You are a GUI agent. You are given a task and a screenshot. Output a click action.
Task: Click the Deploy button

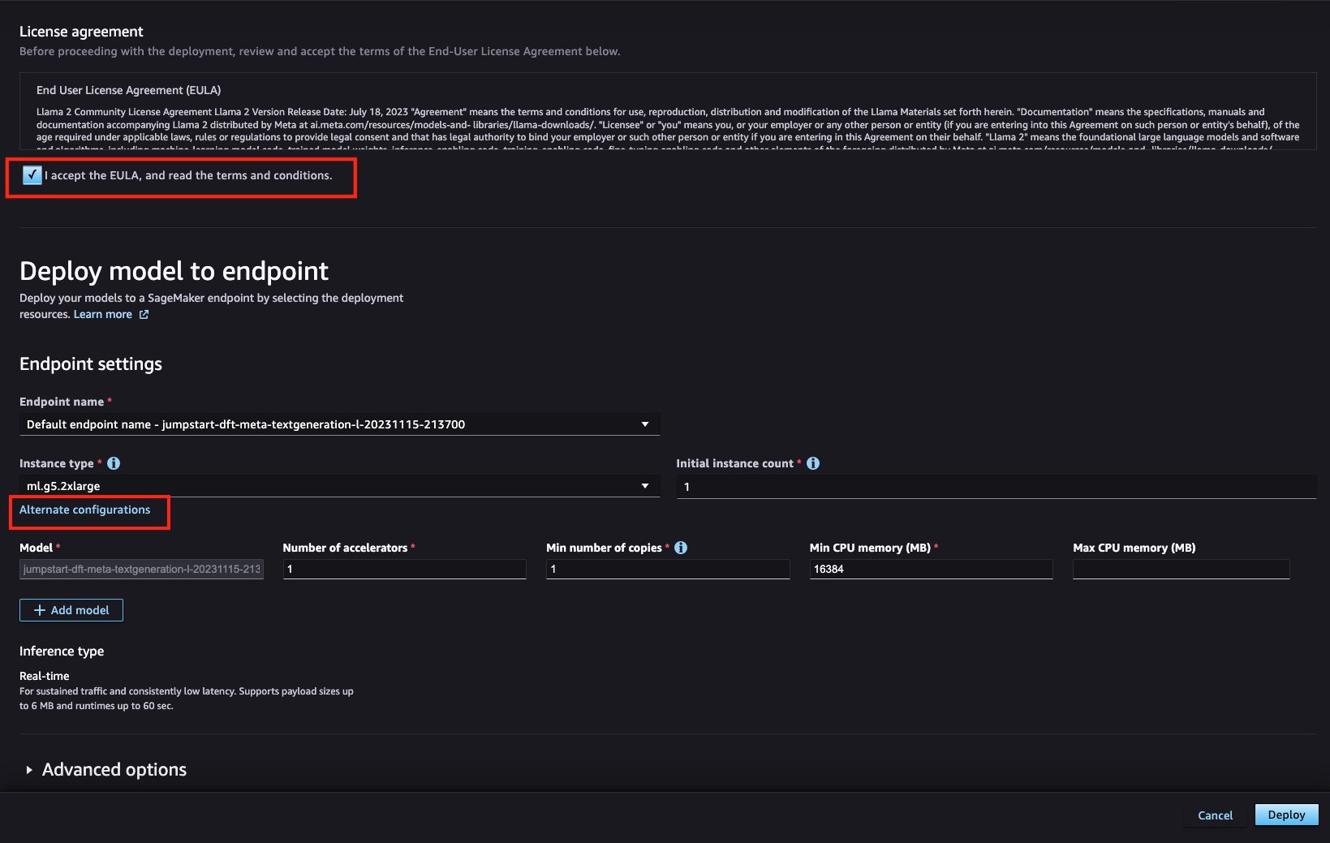[1287, 815]
